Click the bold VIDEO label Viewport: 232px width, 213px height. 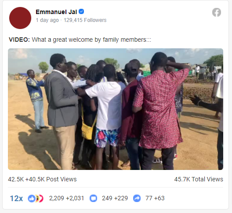coord(19,40)
